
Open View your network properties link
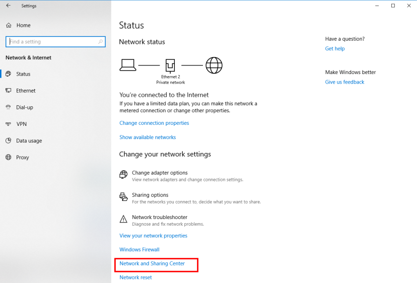point(153,236)
